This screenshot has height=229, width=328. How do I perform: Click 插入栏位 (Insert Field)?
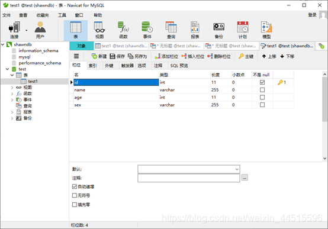coord(192,56)
